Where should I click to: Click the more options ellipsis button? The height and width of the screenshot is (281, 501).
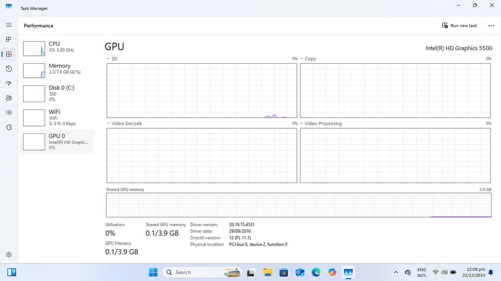pyautogui.click(x=491, y=26)
